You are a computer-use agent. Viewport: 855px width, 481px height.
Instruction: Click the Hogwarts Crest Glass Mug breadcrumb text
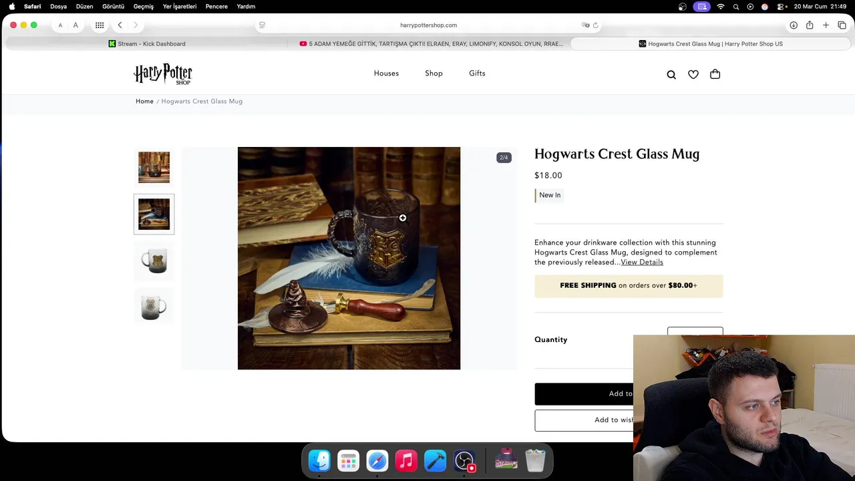pos(202,102)
